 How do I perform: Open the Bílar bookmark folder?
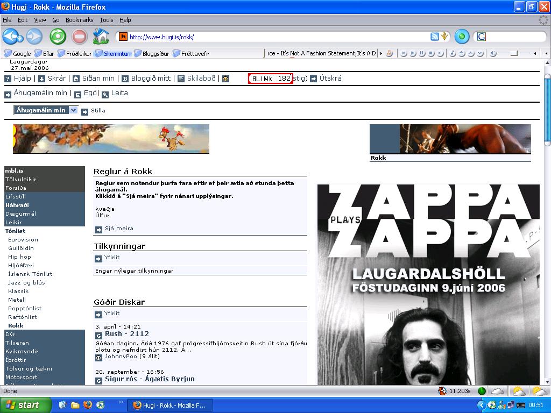[x=44, y=53]
